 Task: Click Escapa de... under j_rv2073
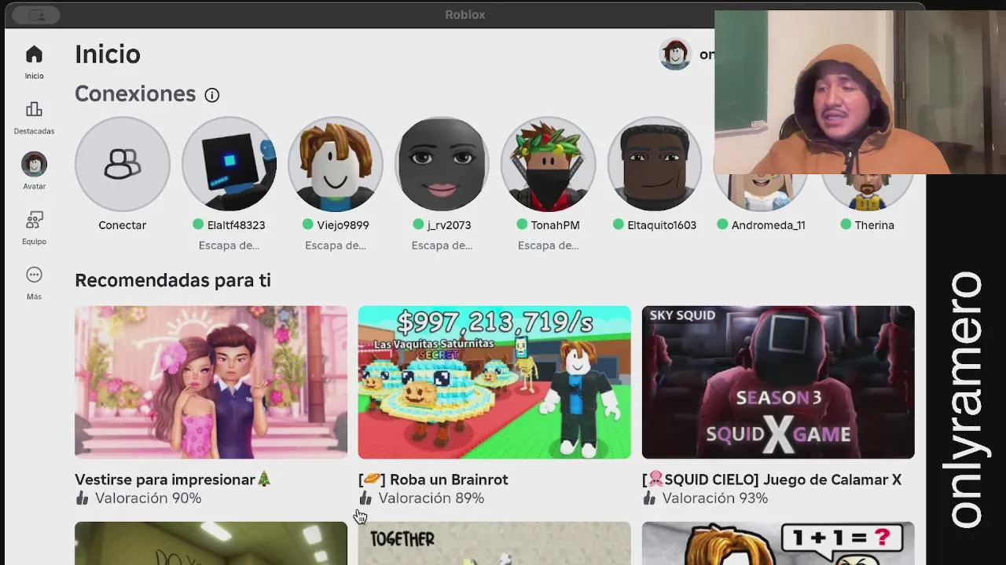pos(442,246)
